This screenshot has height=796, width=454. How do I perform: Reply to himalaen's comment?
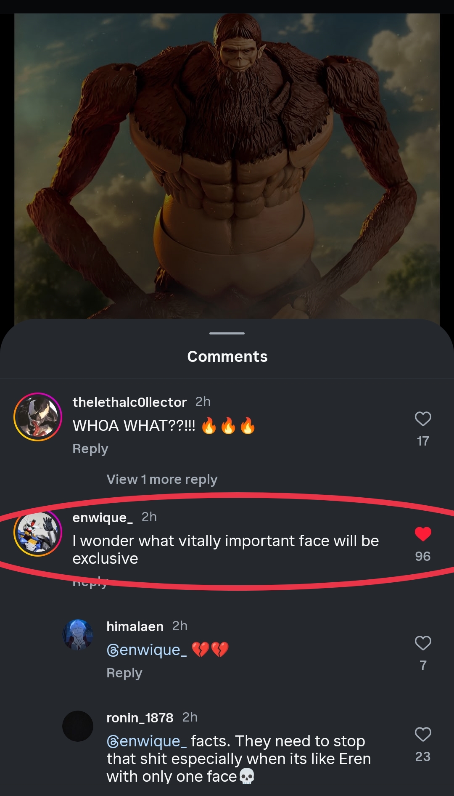click(124, 673)
